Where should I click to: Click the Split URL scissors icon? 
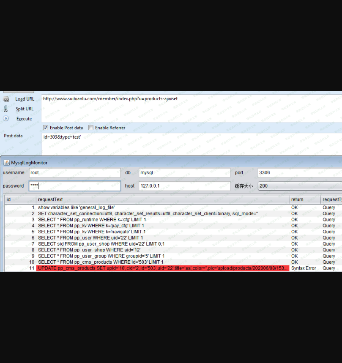[6, 109]
